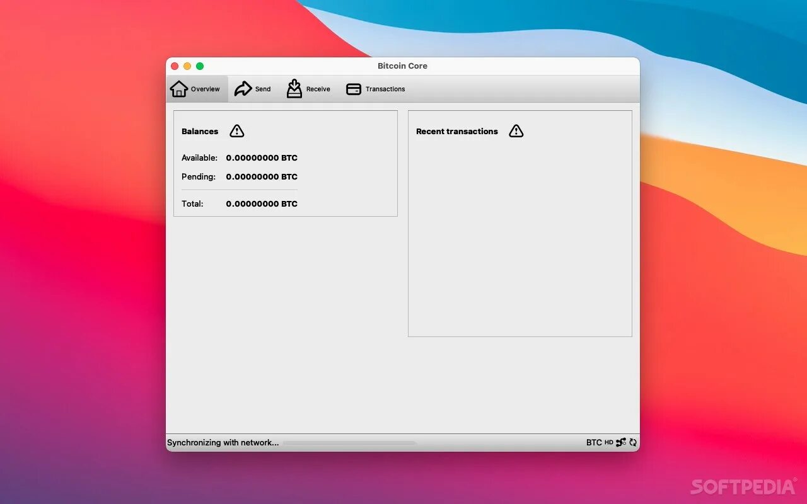
Task: Click the network connections icon
Action: [x=621, y=442]
